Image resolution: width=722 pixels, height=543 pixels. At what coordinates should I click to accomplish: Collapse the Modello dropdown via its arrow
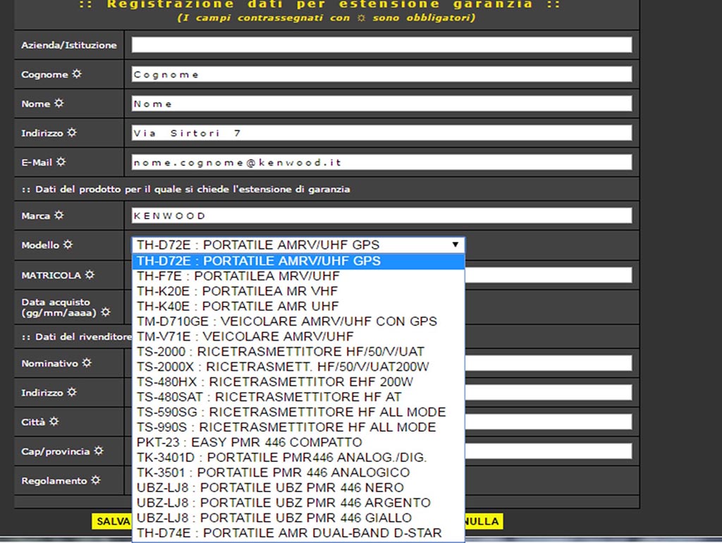455,245
